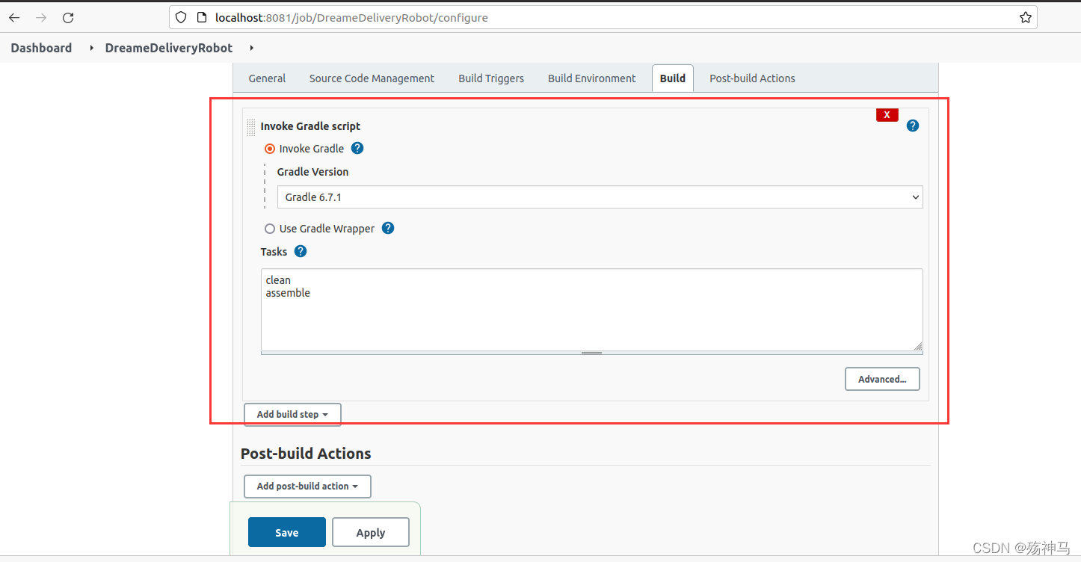
Task: Reload the page with the refresh icon
Action: tap(68, 17)
